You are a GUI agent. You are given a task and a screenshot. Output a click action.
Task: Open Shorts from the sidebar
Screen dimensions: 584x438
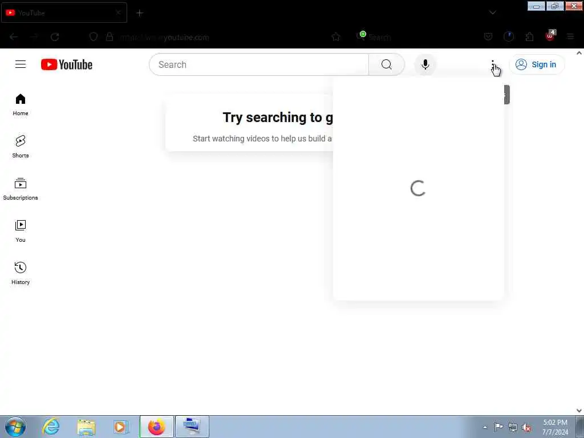pos(21,147)
